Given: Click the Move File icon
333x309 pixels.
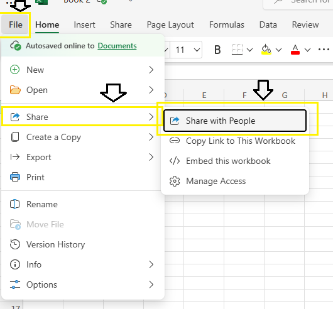Looking at the screenshot, I should pyautogui.click(x=15, y=225).
